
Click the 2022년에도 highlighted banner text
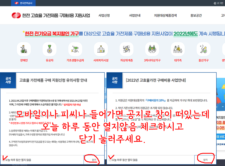tap(186, 34)
